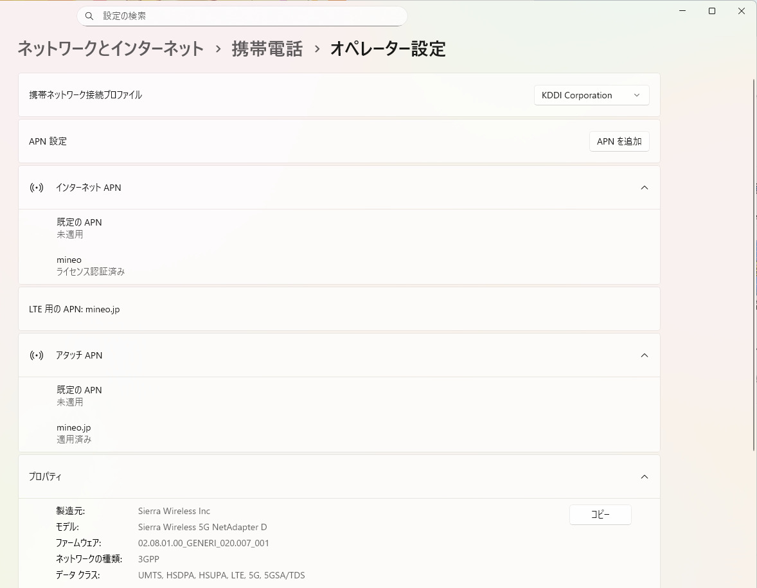Click the search magnifier icon
757x588 pixels.
tap(89, 15)
